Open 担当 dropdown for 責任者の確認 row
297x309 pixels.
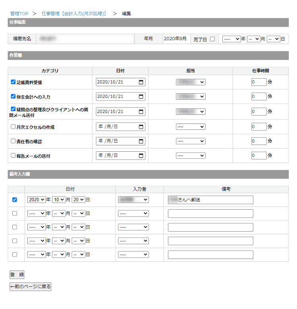pos(191,141)
